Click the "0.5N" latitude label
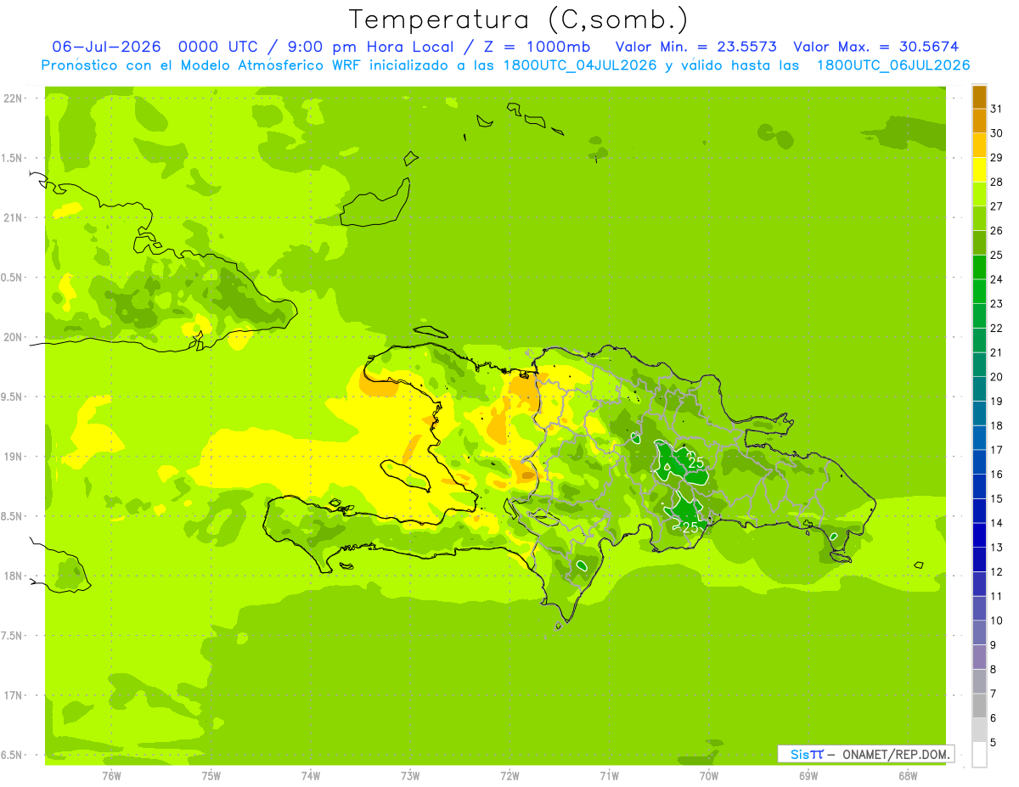 point(13,278)
